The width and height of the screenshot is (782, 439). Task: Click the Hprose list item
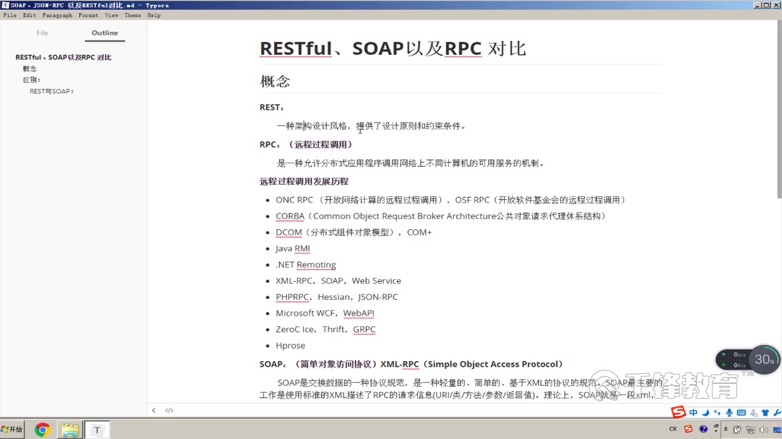[290, 345]
